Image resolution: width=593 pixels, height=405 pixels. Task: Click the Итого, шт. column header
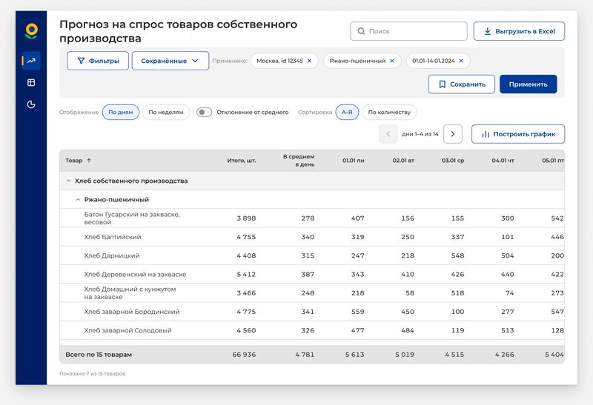[242, 161]
